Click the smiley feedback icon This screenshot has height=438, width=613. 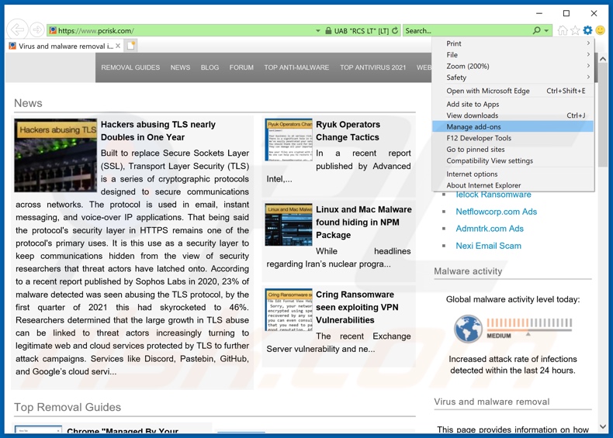pyautogui.click(x=600, y=31)
